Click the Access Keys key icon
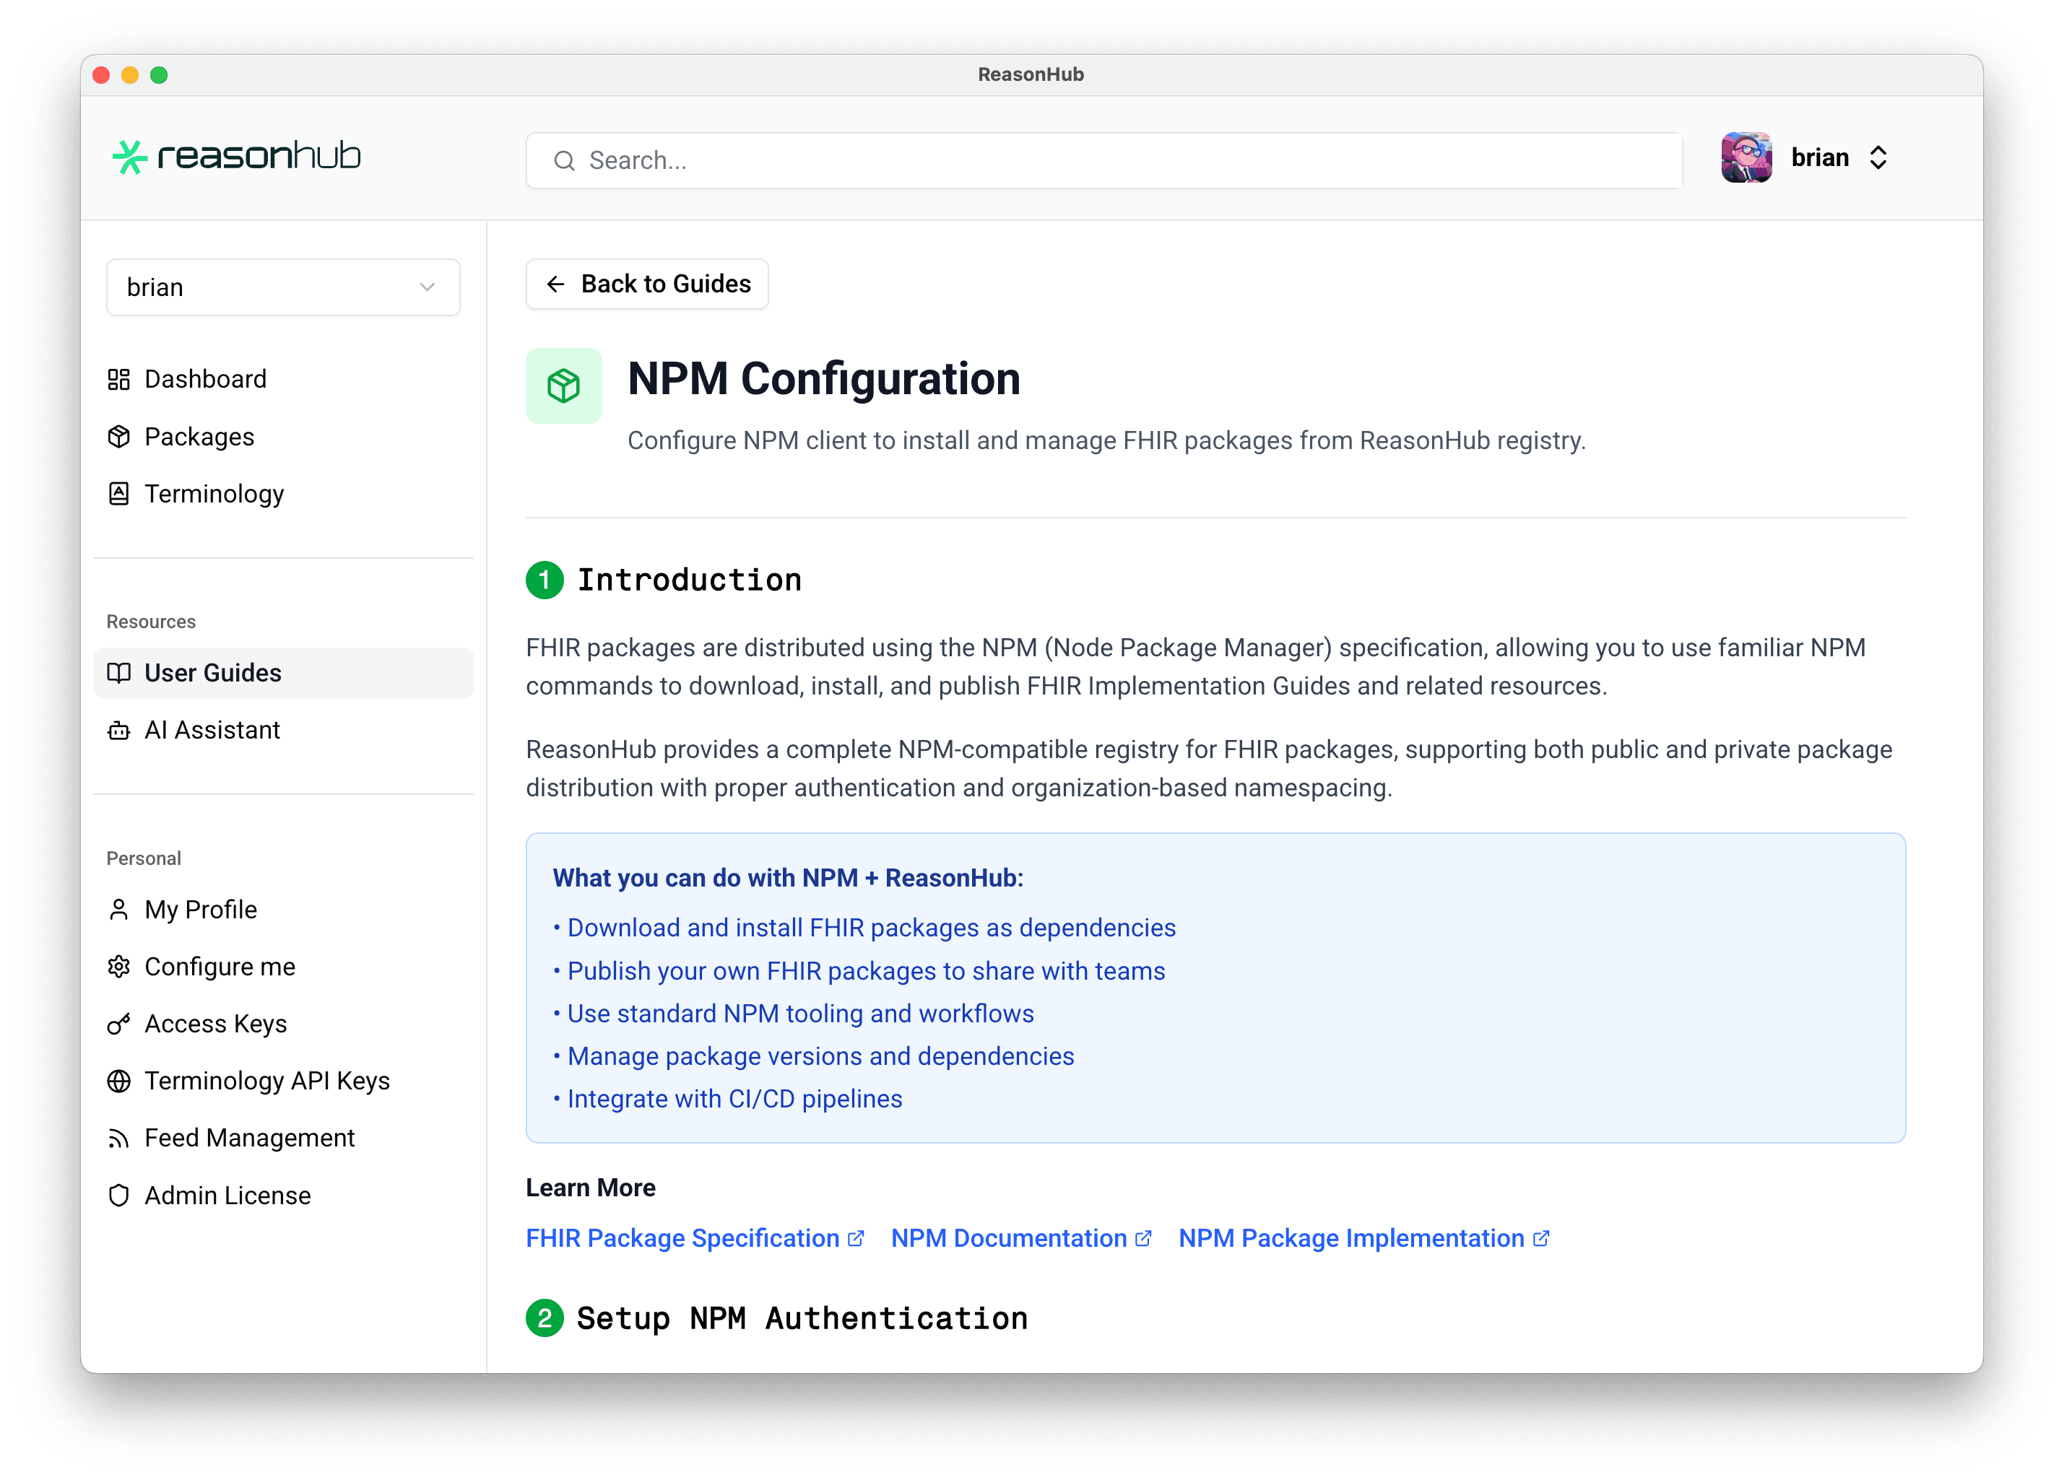Screen dimensions: 2064x1480 pyautogui.click(x=118, y=1024)
